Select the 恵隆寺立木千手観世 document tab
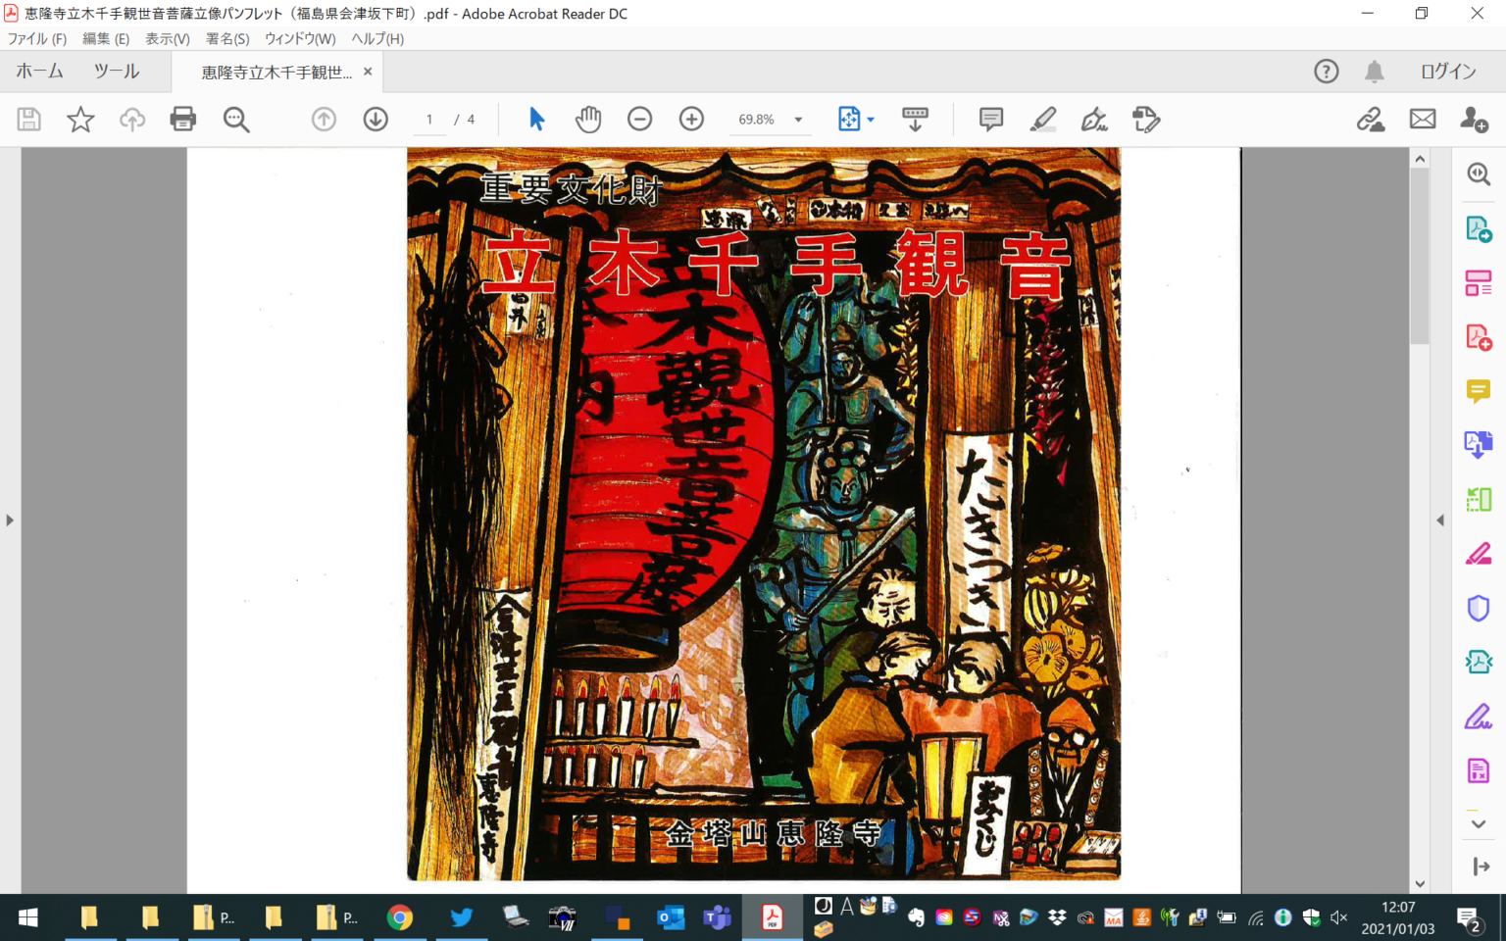Image resolution: width=1506 pixels, height=941 pixels. [x=276, y=73]
